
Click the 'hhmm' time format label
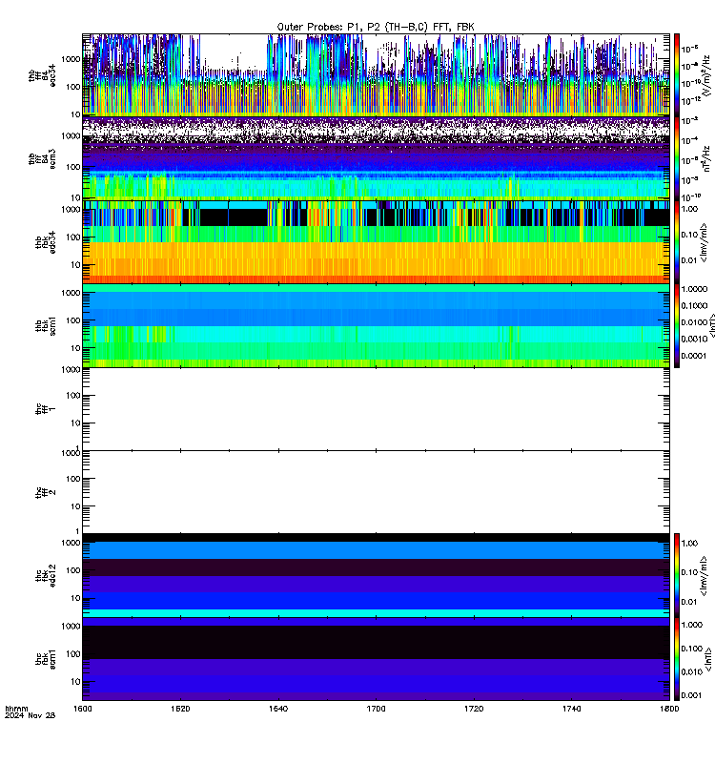(x=16, y=709)
